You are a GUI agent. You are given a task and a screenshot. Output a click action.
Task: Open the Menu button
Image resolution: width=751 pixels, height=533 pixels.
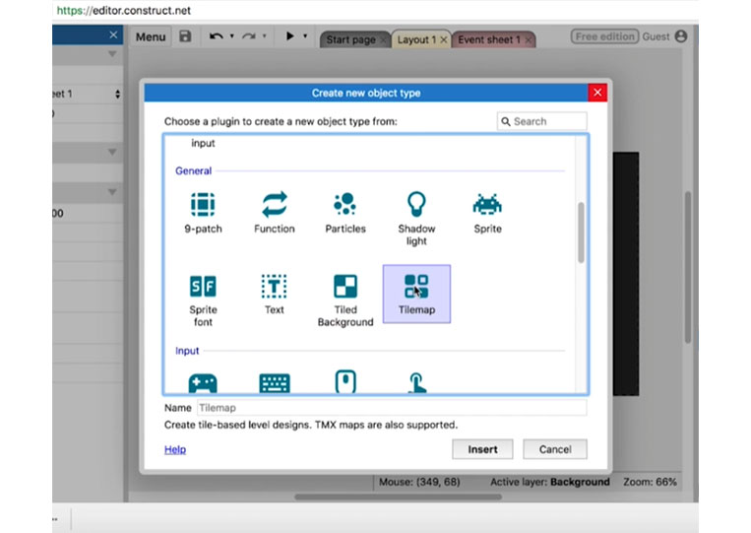coord(151,36)
